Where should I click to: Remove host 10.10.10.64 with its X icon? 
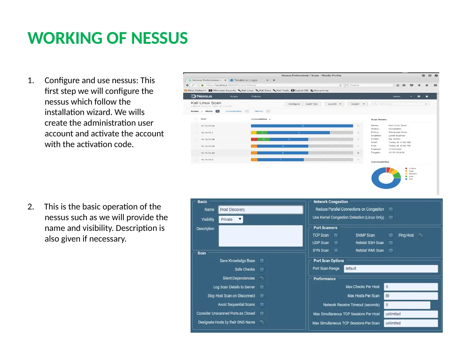tap(358, 126)
